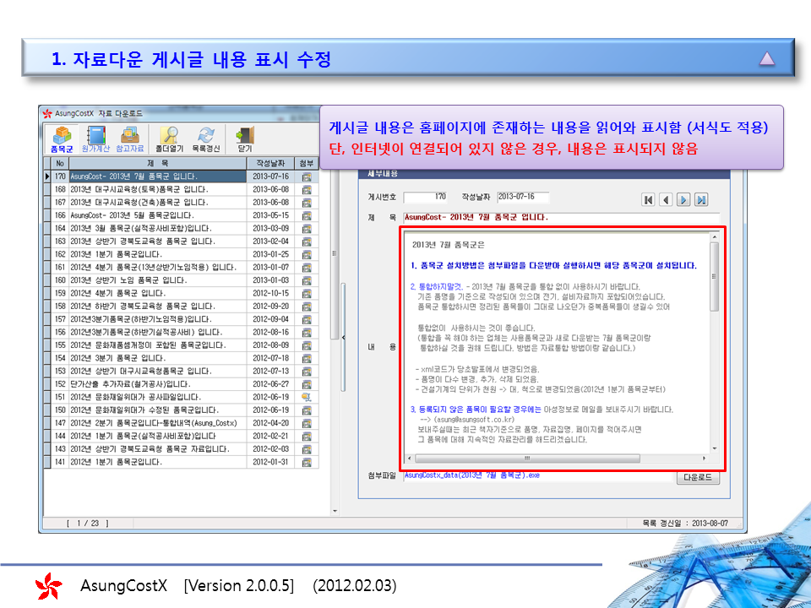The width and height of the screenshot is (811, 608).
Task: Click the content area scroll-up arrow
Action: pyautogui.click(x=715, y=236)
